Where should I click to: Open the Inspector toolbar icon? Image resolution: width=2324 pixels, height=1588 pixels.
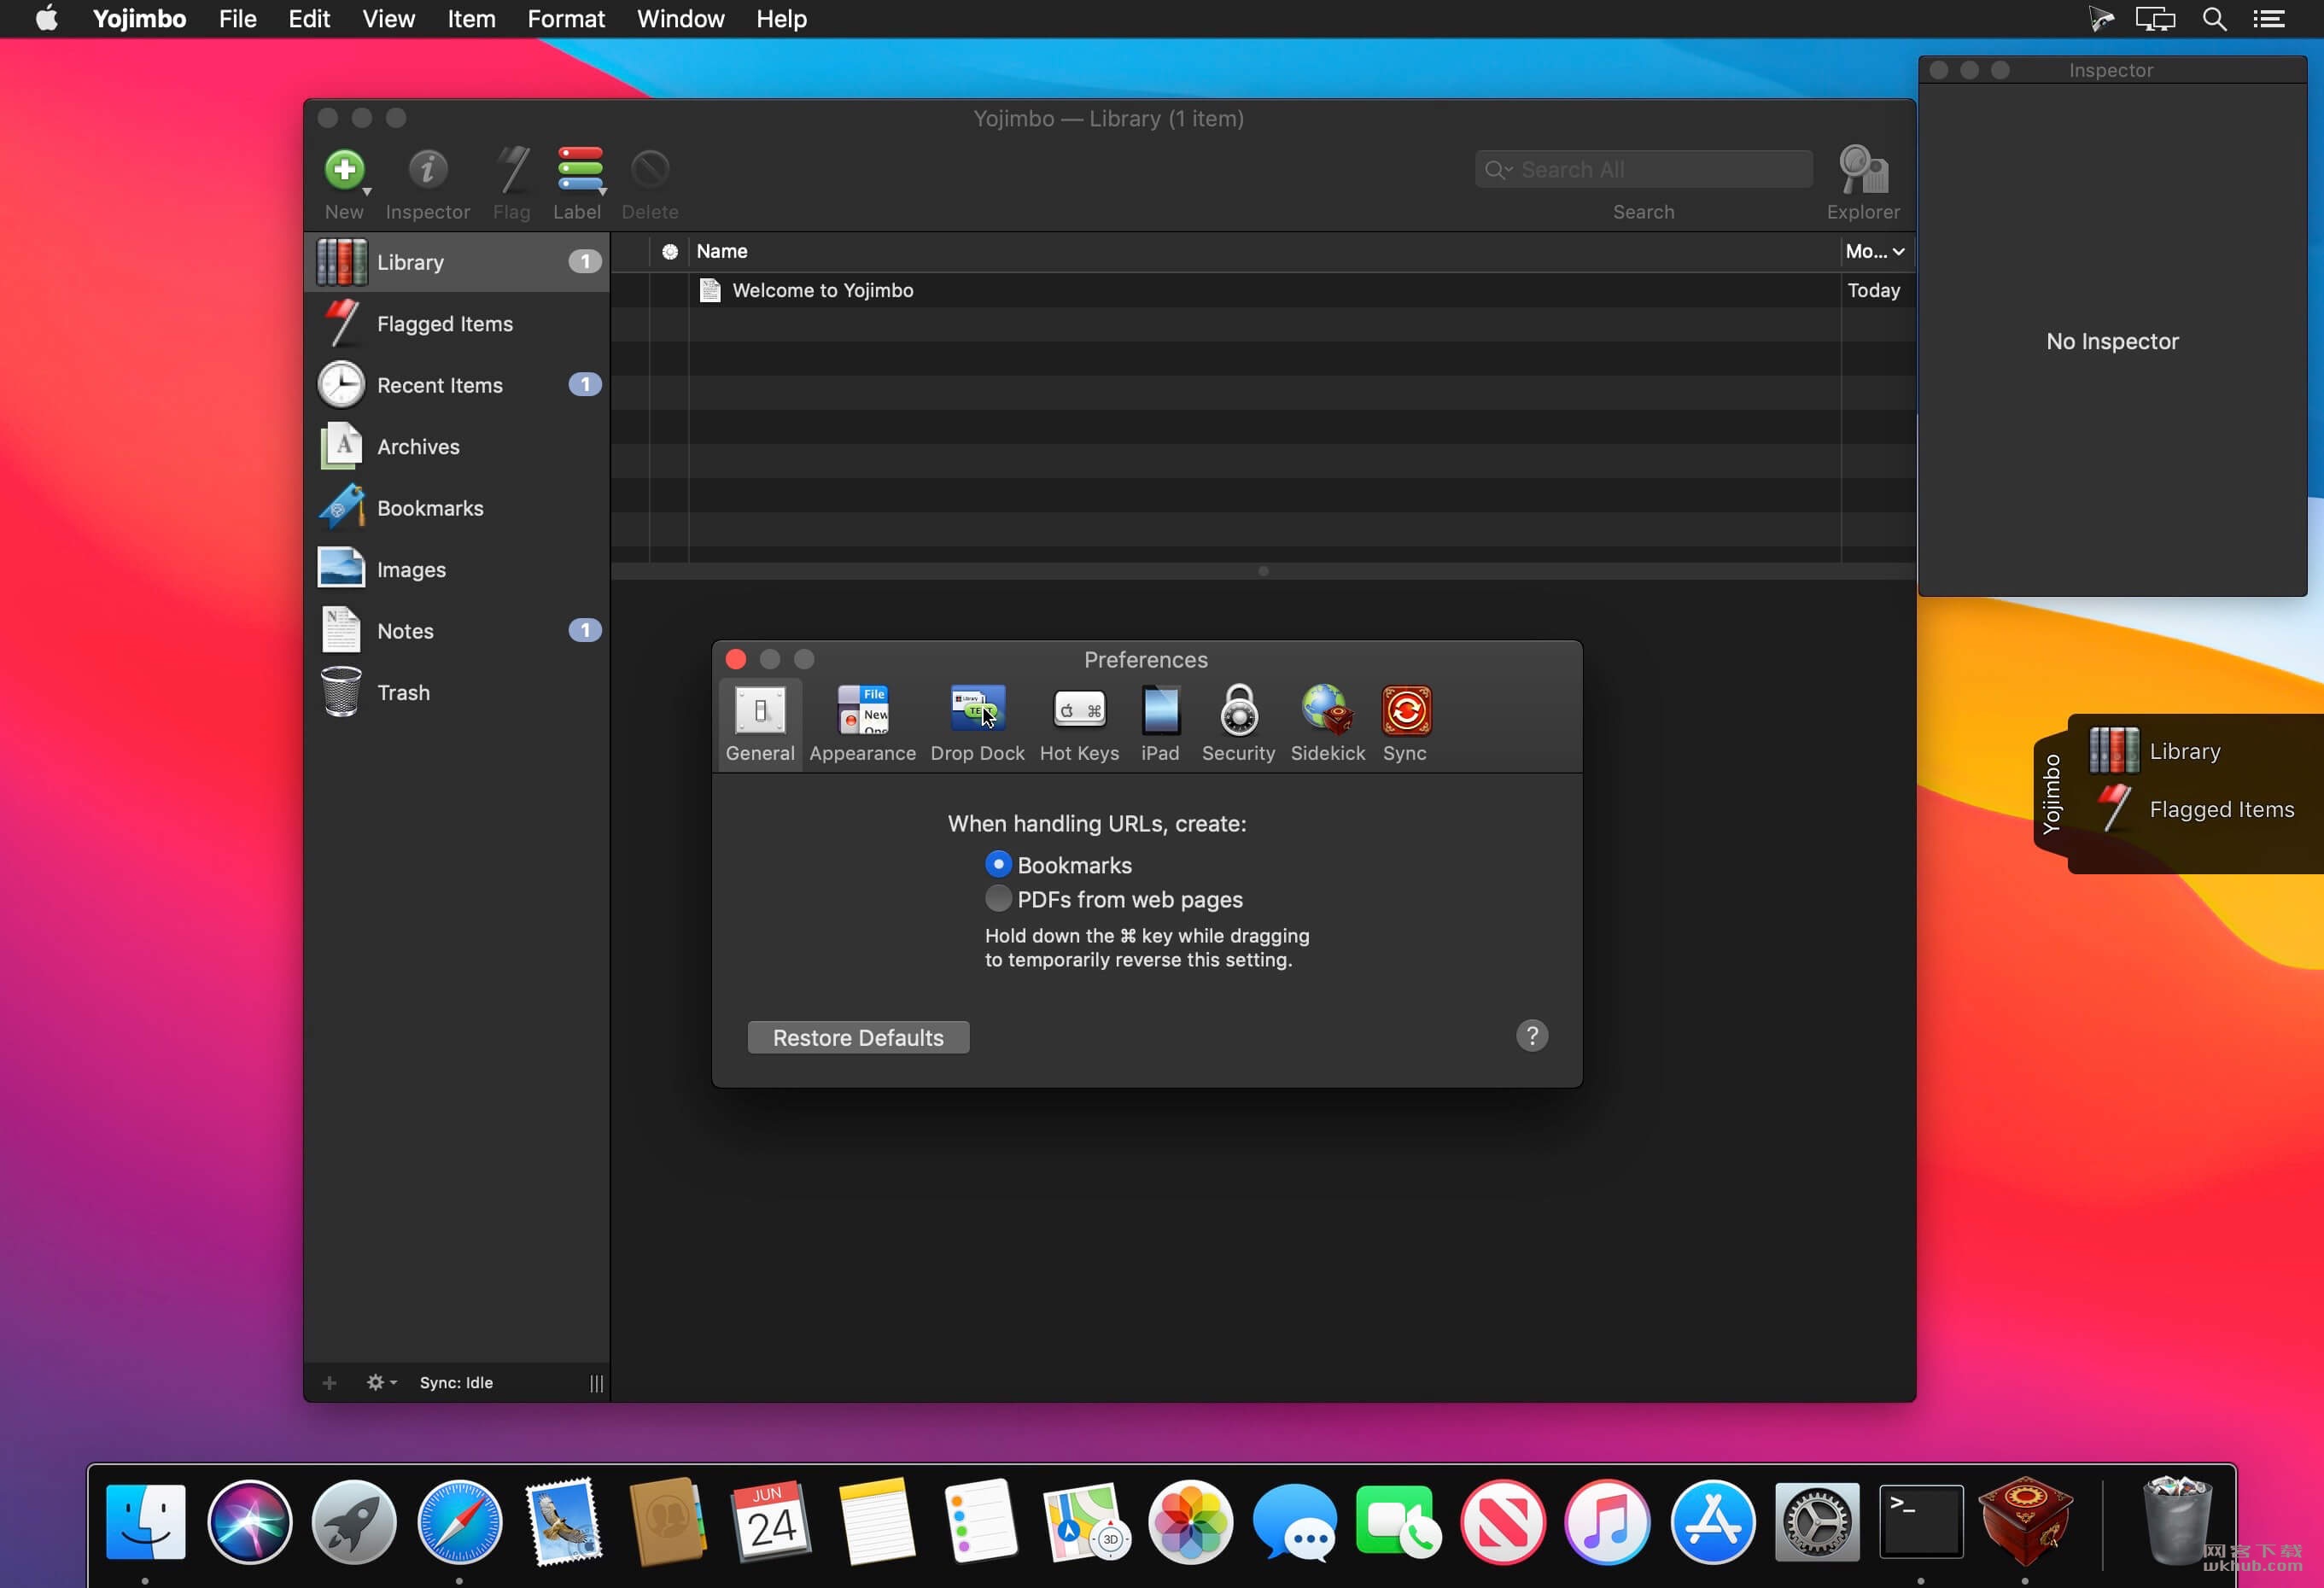(x=427, y=171)
